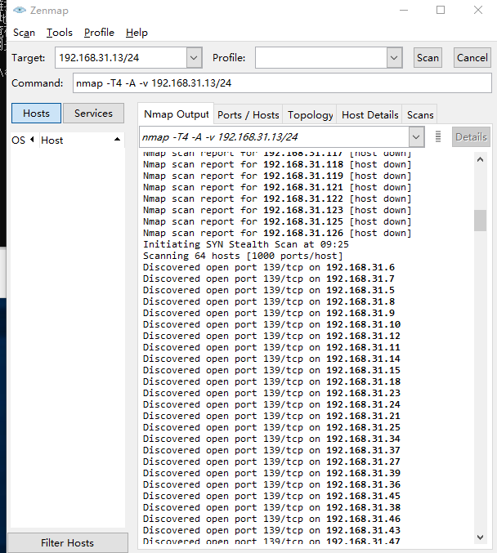Open the Scan menu

point(24,33)
